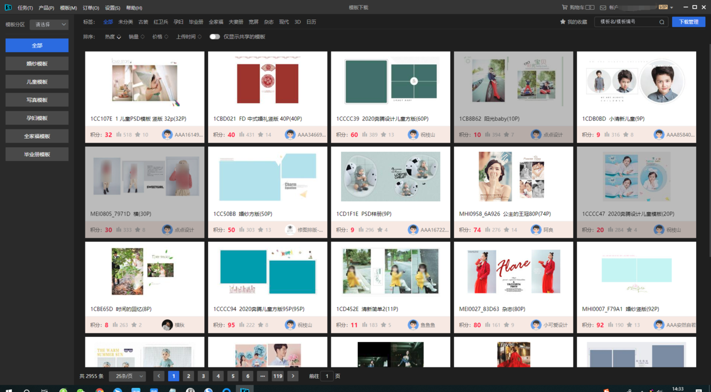Image resolution: width=711 pixels, height=392 pixels.
Task: Open the 模板(M) menu
Action: coord(68,8)
